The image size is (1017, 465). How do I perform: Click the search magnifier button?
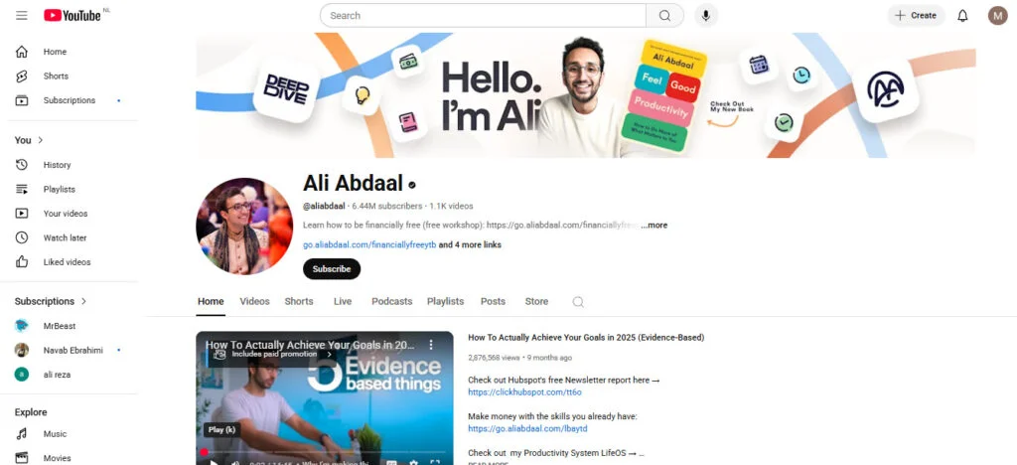pyautogui.click(x=664, y=16)
